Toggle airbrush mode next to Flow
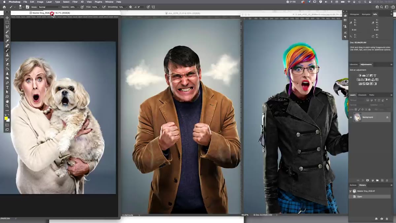The width and height of the screenshot is (396, 223). [x=104, y=7]
